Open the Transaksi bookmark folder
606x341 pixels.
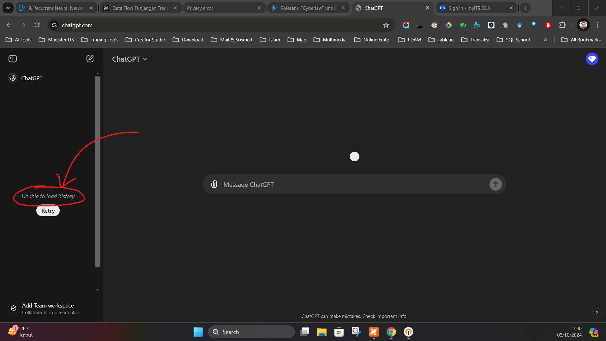[x=475, y=40]
